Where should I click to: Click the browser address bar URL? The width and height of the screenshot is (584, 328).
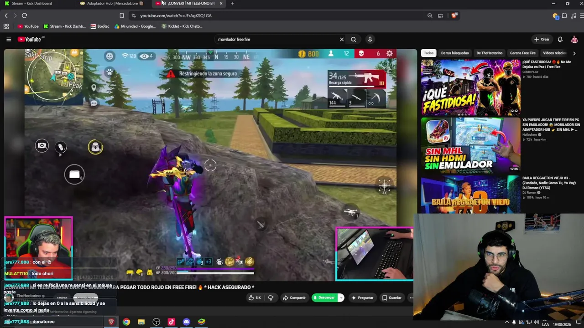tap(176, 15)
